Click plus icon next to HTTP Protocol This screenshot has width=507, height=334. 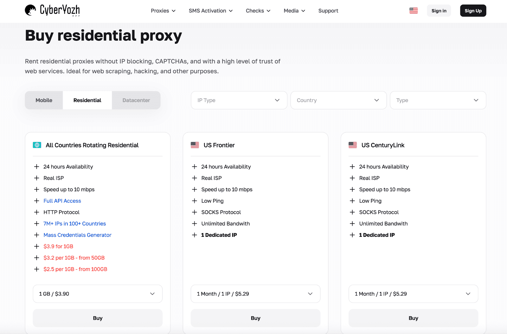(37, 212)
